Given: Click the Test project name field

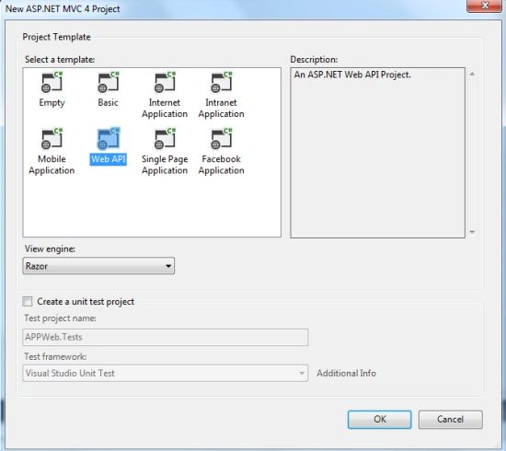Looking at the screenshot, I should 166,337.
